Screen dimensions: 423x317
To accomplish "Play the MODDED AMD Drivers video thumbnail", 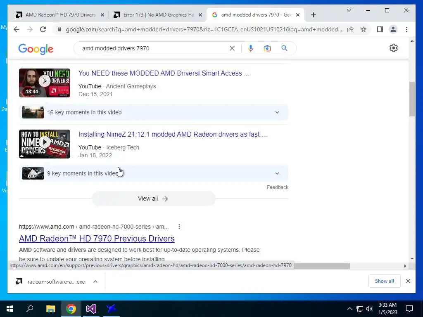I will [45, 83].
